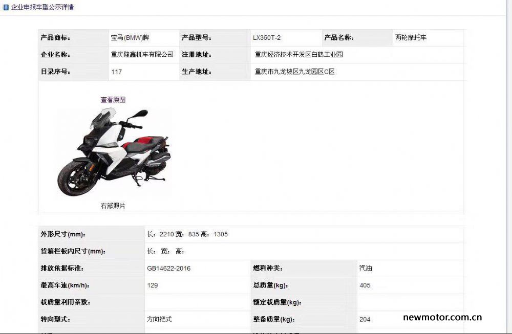Select company name 重庆隆鑫机车有限公司
This screenshot has width=512, height=334.
[142, 54]
